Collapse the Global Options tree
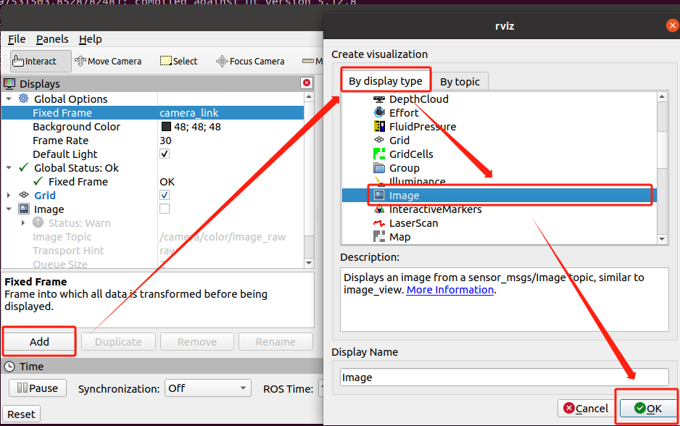This screenshot has height=426, width=680. coord(9,99)
